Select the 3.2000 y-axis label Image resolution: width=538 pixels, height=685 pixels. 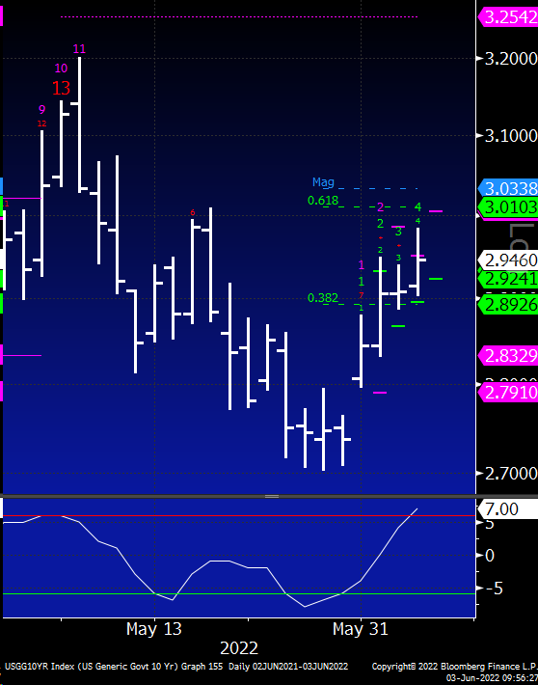coord(511,58)
